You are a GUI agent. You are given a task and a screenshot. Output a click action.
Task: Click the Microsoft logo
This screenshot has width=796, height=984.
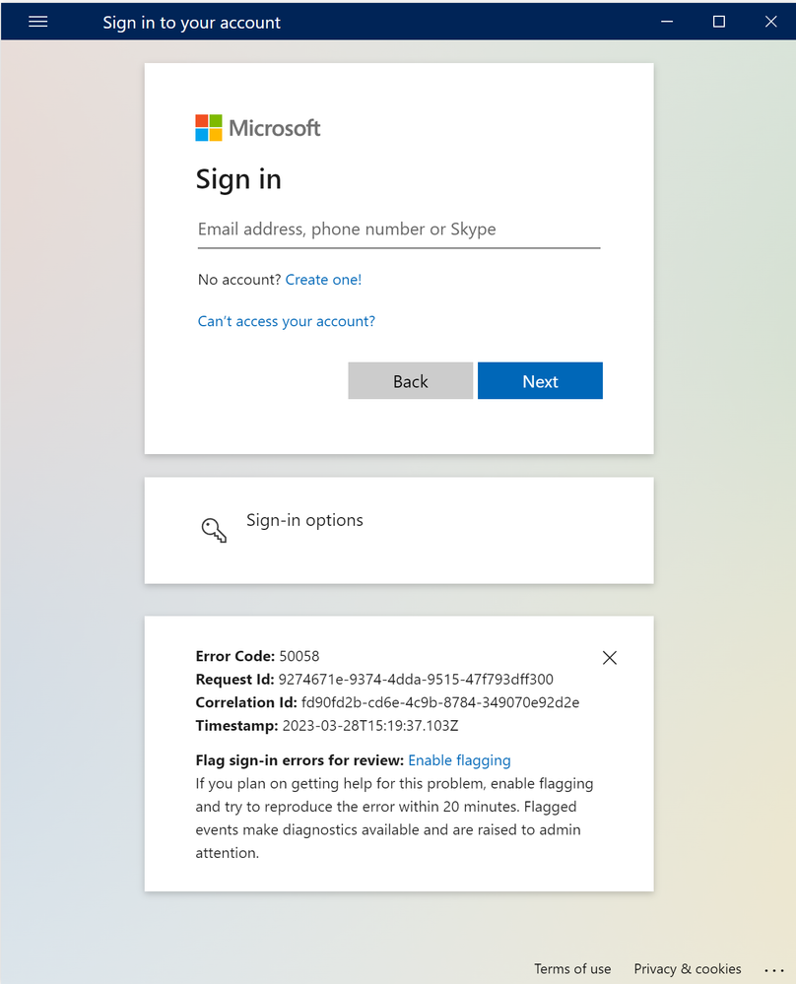click(257, 128)
